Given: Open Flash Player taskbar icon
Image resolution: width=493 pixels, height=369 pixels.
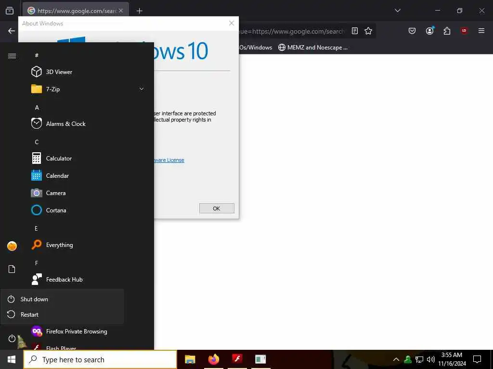Looking at the screenshot, I should click(x=237, y=359).
